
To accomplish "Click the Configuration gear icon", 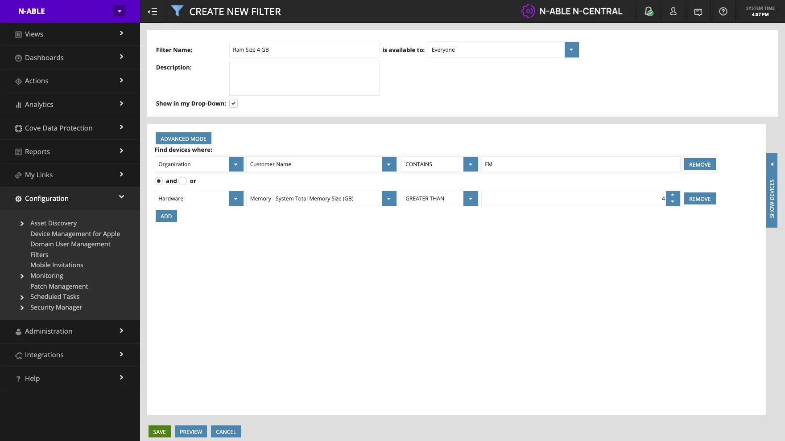I will click(18, 199).
